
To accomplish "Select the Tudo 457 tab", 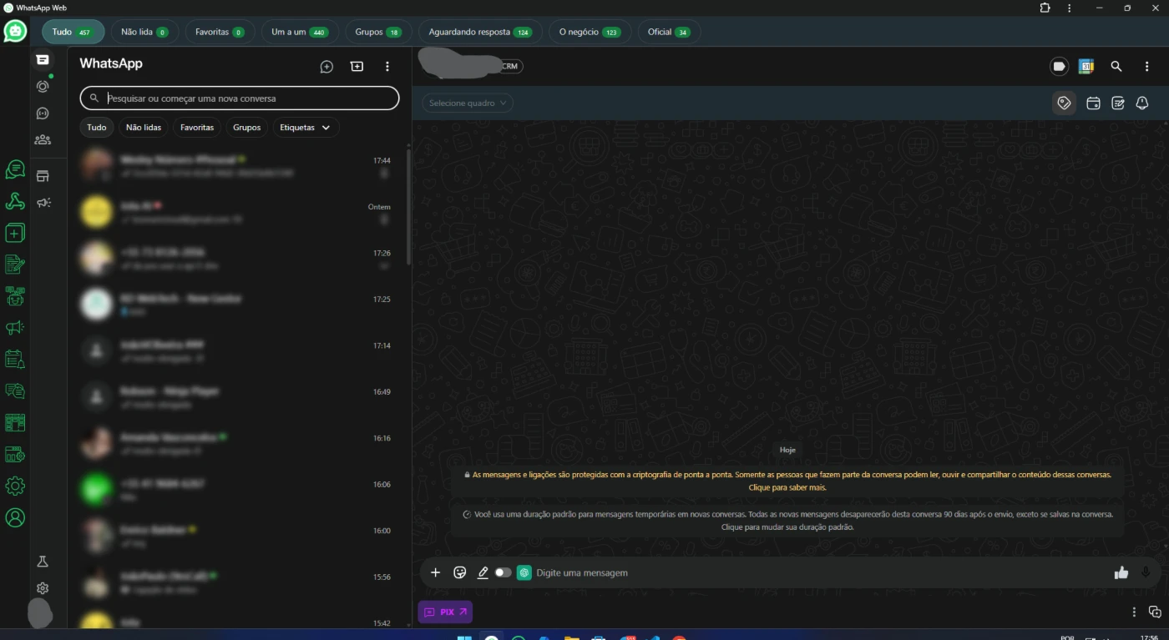I will [x=73, y=32].
